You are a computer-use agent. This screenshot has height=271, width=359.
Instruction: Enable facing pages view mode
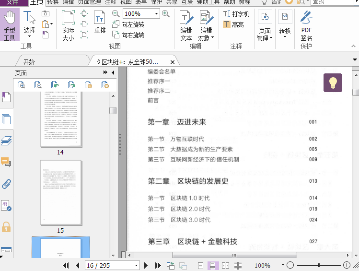pos(225,266)
